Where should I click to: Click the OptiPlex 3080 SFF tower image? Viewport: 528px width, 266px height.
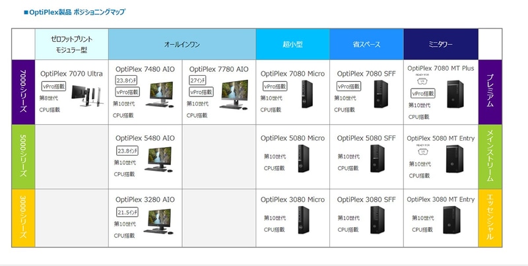pyautogui.click(x=377, y=220)
